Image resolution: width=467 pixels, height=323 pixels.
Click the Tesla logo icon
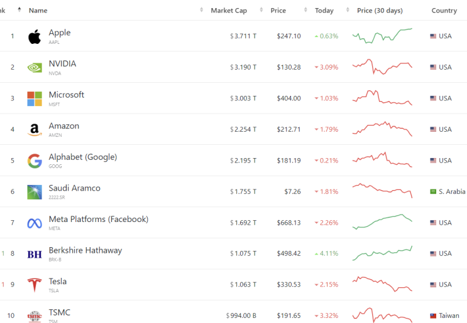point(35,285)
